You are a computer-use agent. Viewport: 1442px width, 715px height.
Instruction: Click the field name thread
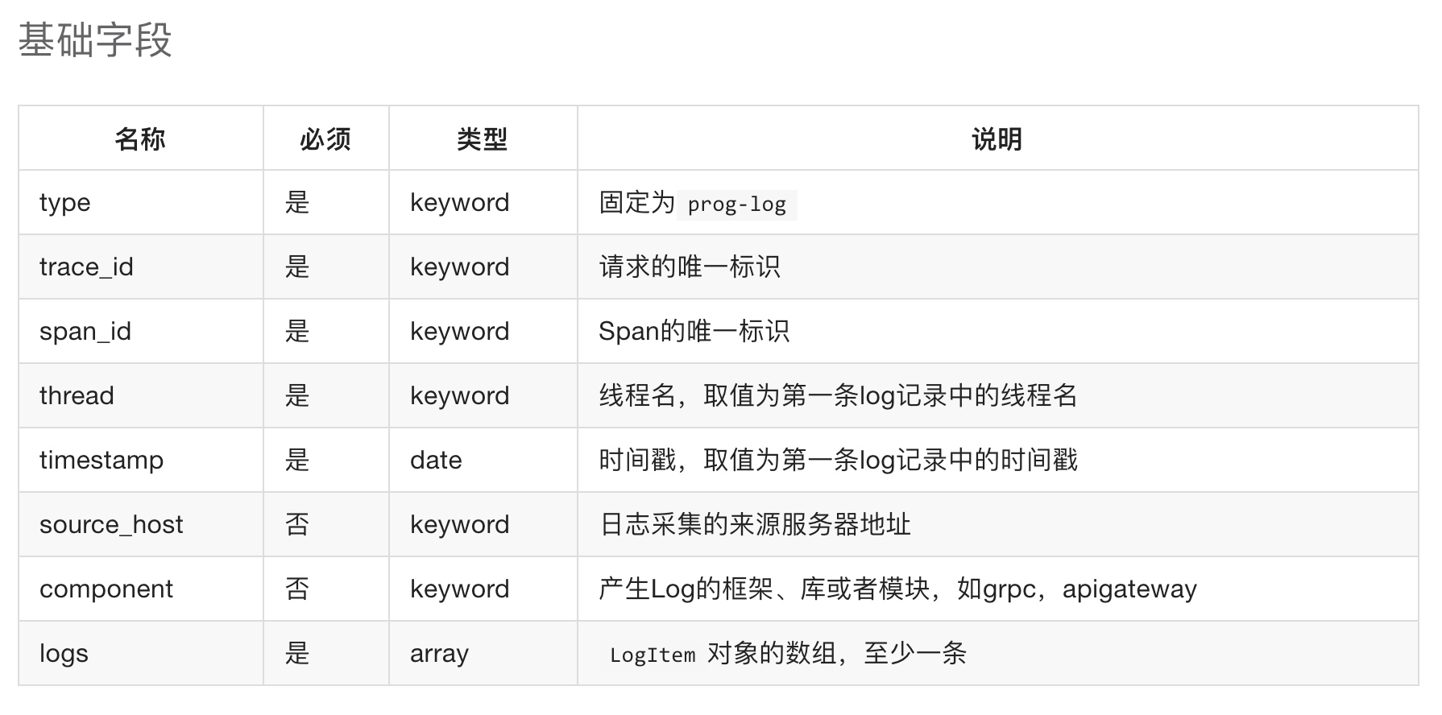coord(77,395)
